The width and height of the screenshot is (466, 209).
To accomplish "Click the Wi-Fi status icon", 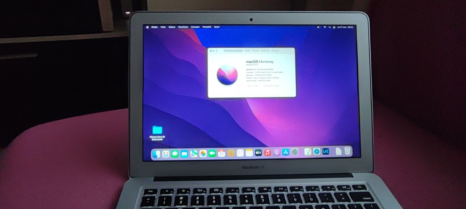I will [325, 27].
